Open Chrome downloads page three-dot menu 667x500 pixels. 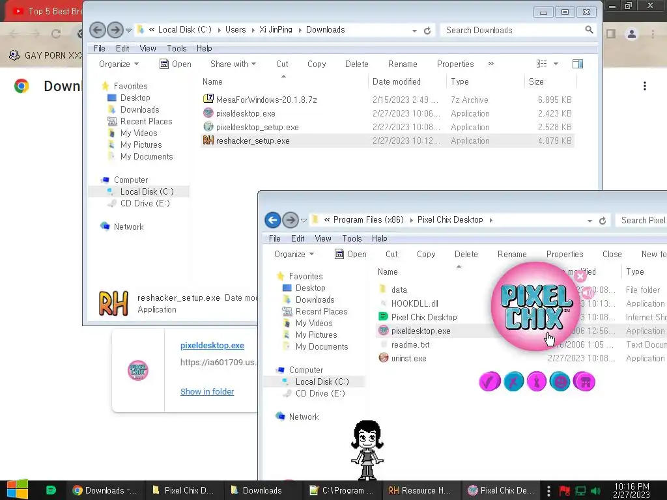[x=645, y=86]
